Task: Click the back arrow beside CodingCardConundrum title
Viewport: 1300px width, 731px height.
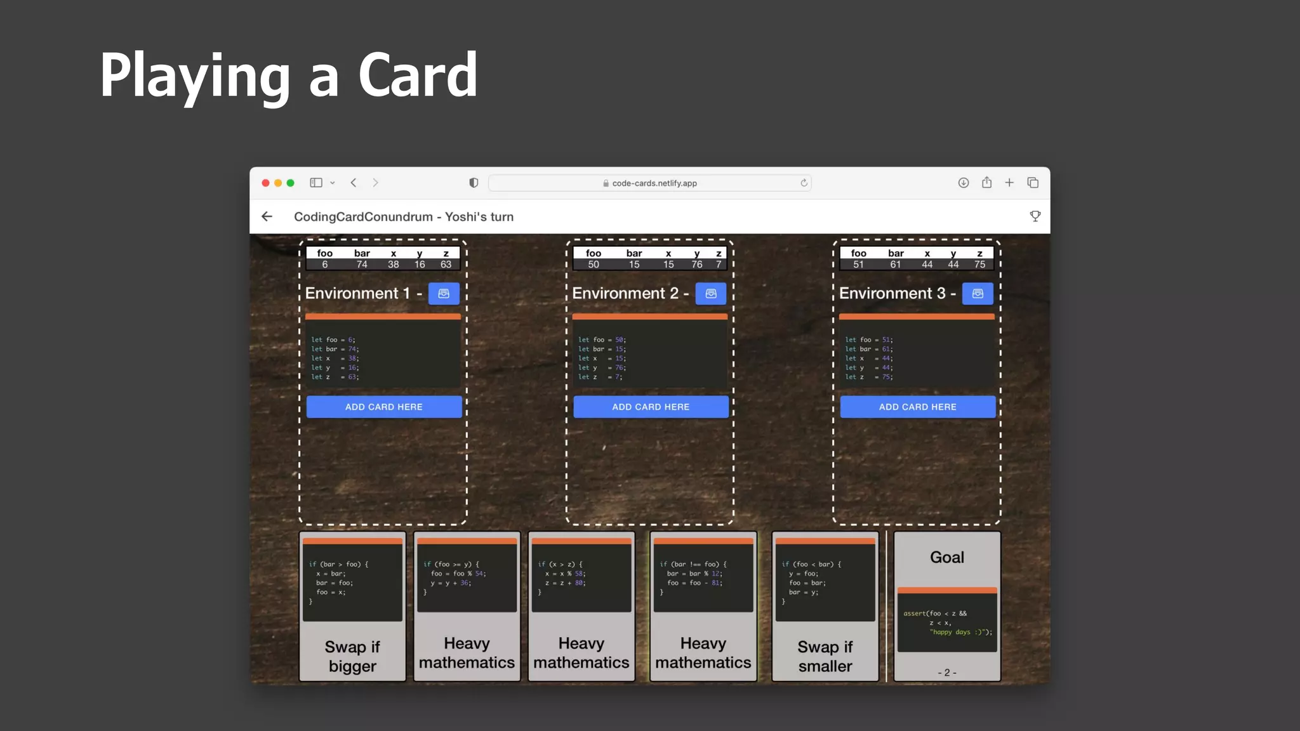Action: click(267, 216)
